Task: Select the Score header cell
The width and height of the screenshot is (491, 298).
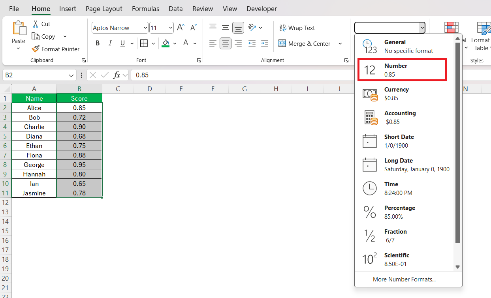Action: pos(79,98)
